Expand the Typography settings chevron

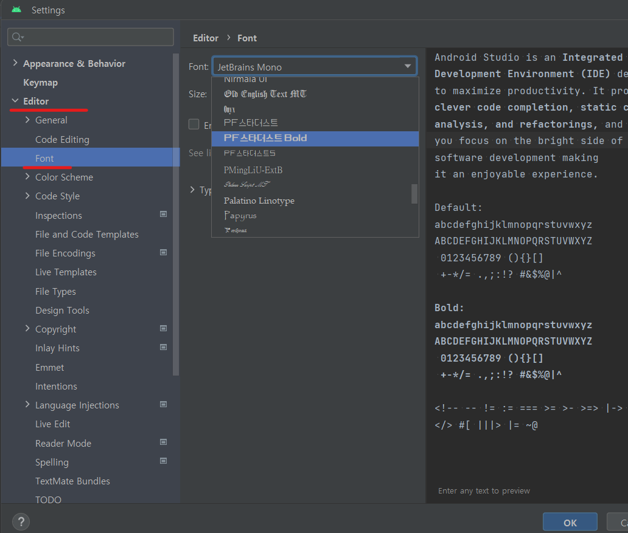click(192, 190)
